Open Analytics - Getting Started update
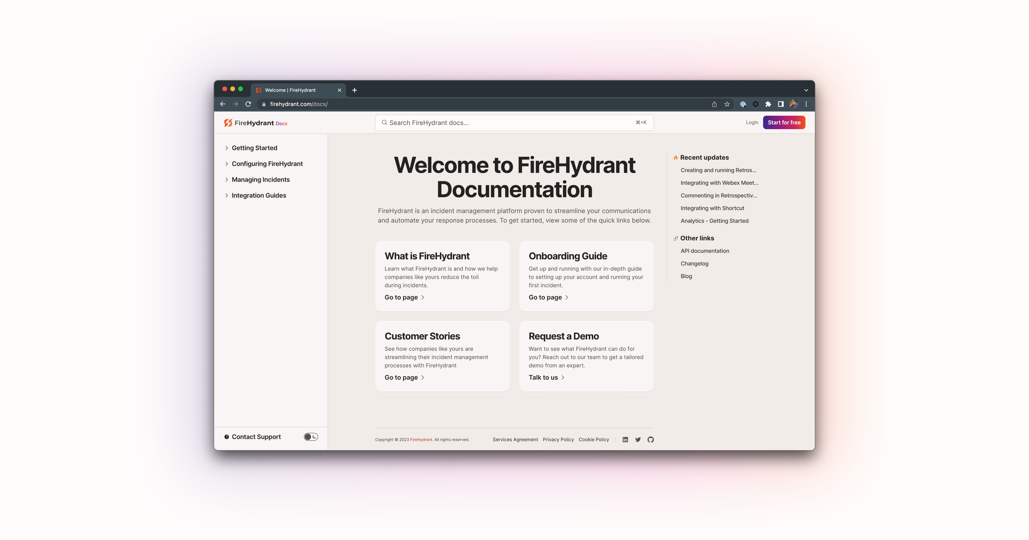 [714, 221]
